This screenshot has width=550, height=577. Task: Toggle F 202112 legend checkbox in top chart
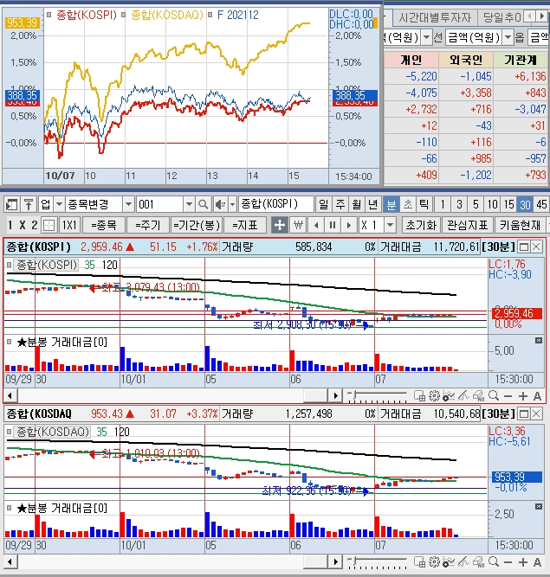(210, 15)
